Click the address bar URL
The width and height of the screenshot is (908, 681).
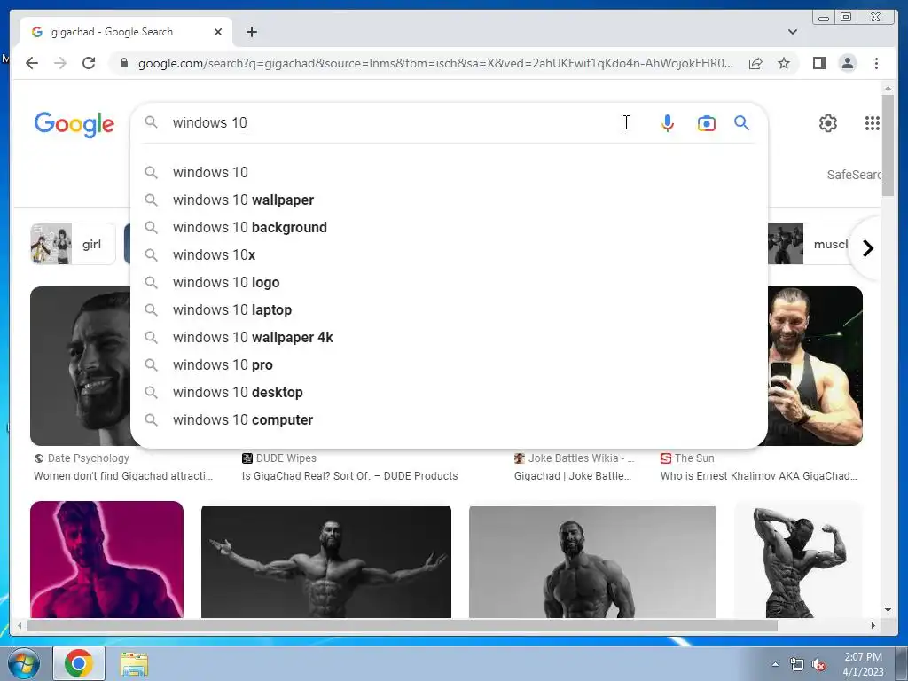[x=435, y=63]
